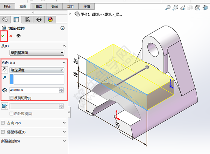Decrease the depth value with down spinner

pos(62,91)
